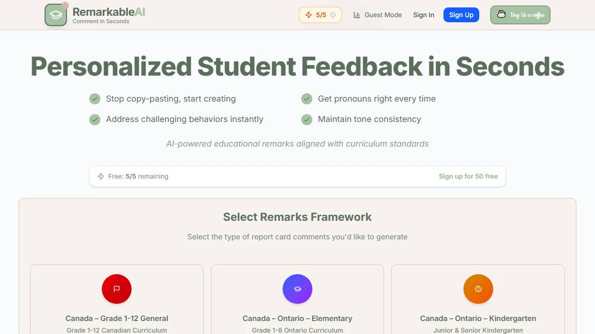Click the 'Buy Us a coffee' button

(x=520, y=14)
